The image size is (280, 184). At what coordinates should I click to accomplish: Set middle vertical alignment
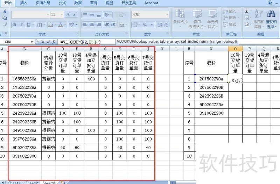point(92,15)
